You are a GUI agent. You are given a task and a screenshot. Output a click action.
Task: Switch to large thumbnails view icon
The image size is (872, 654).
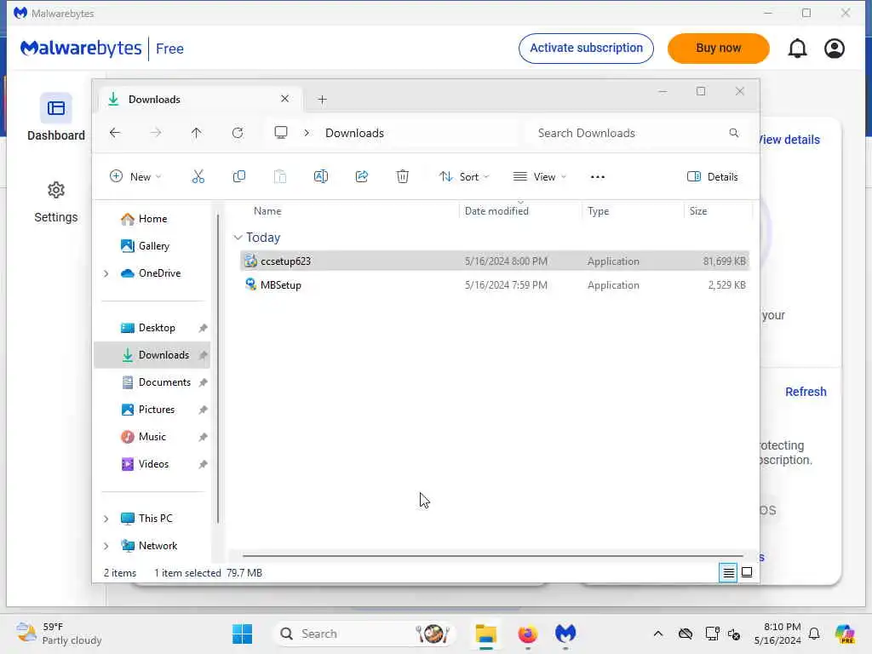coord(747,572)
